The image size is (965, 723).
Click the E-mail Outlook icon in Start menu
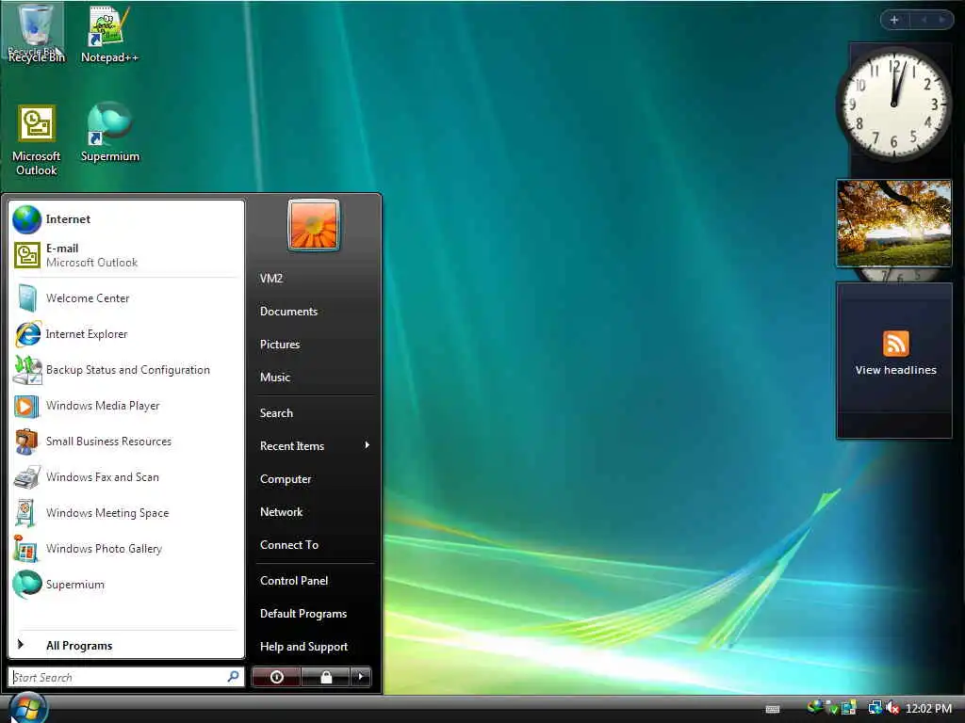27,255
